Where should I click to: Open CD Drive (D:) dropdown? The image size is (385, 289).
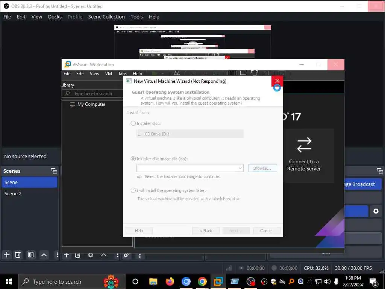190,134
